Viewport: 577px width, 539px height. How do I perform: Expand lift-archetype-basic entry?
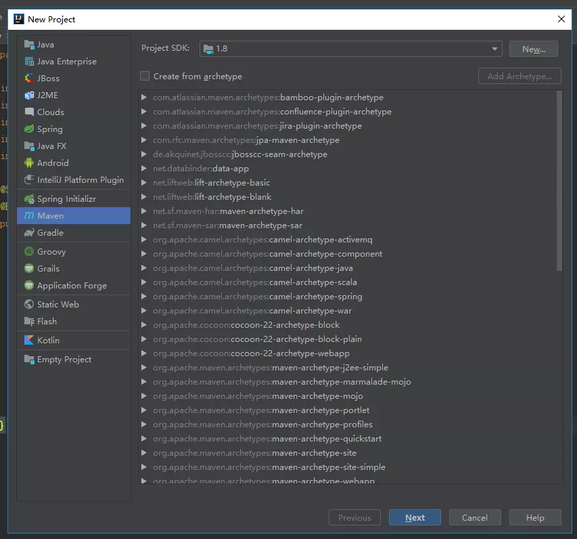coord(144,183)
